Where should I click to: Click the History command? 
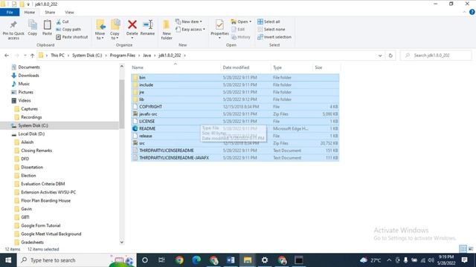pos(241,37)
